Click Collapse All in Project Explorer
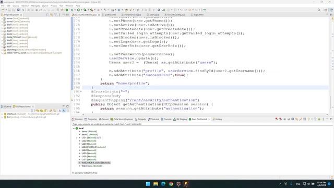Image resolution: width=334 pixels, height=188 pixels. [47, 15]
